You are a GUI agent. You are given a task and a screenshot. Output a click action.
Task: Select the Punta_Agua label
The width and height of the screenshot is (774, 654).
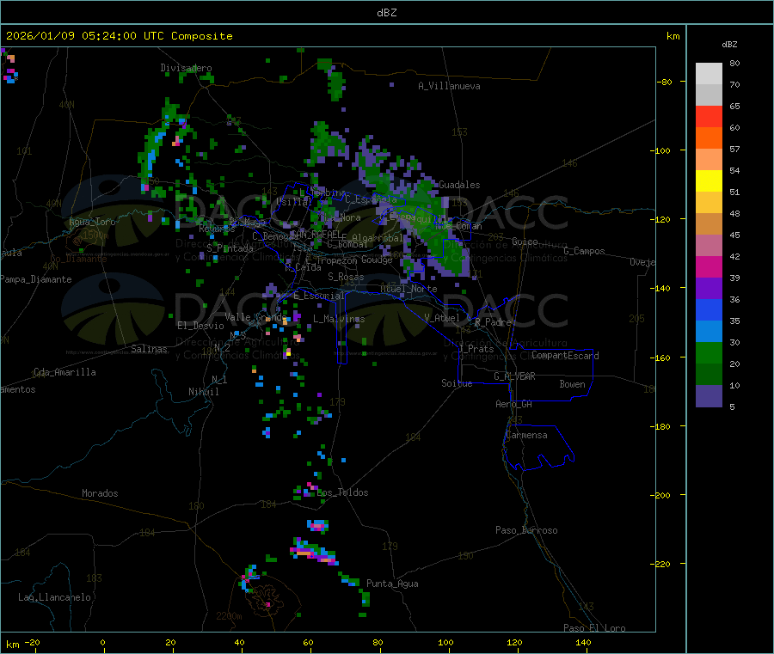pos(392,584)
